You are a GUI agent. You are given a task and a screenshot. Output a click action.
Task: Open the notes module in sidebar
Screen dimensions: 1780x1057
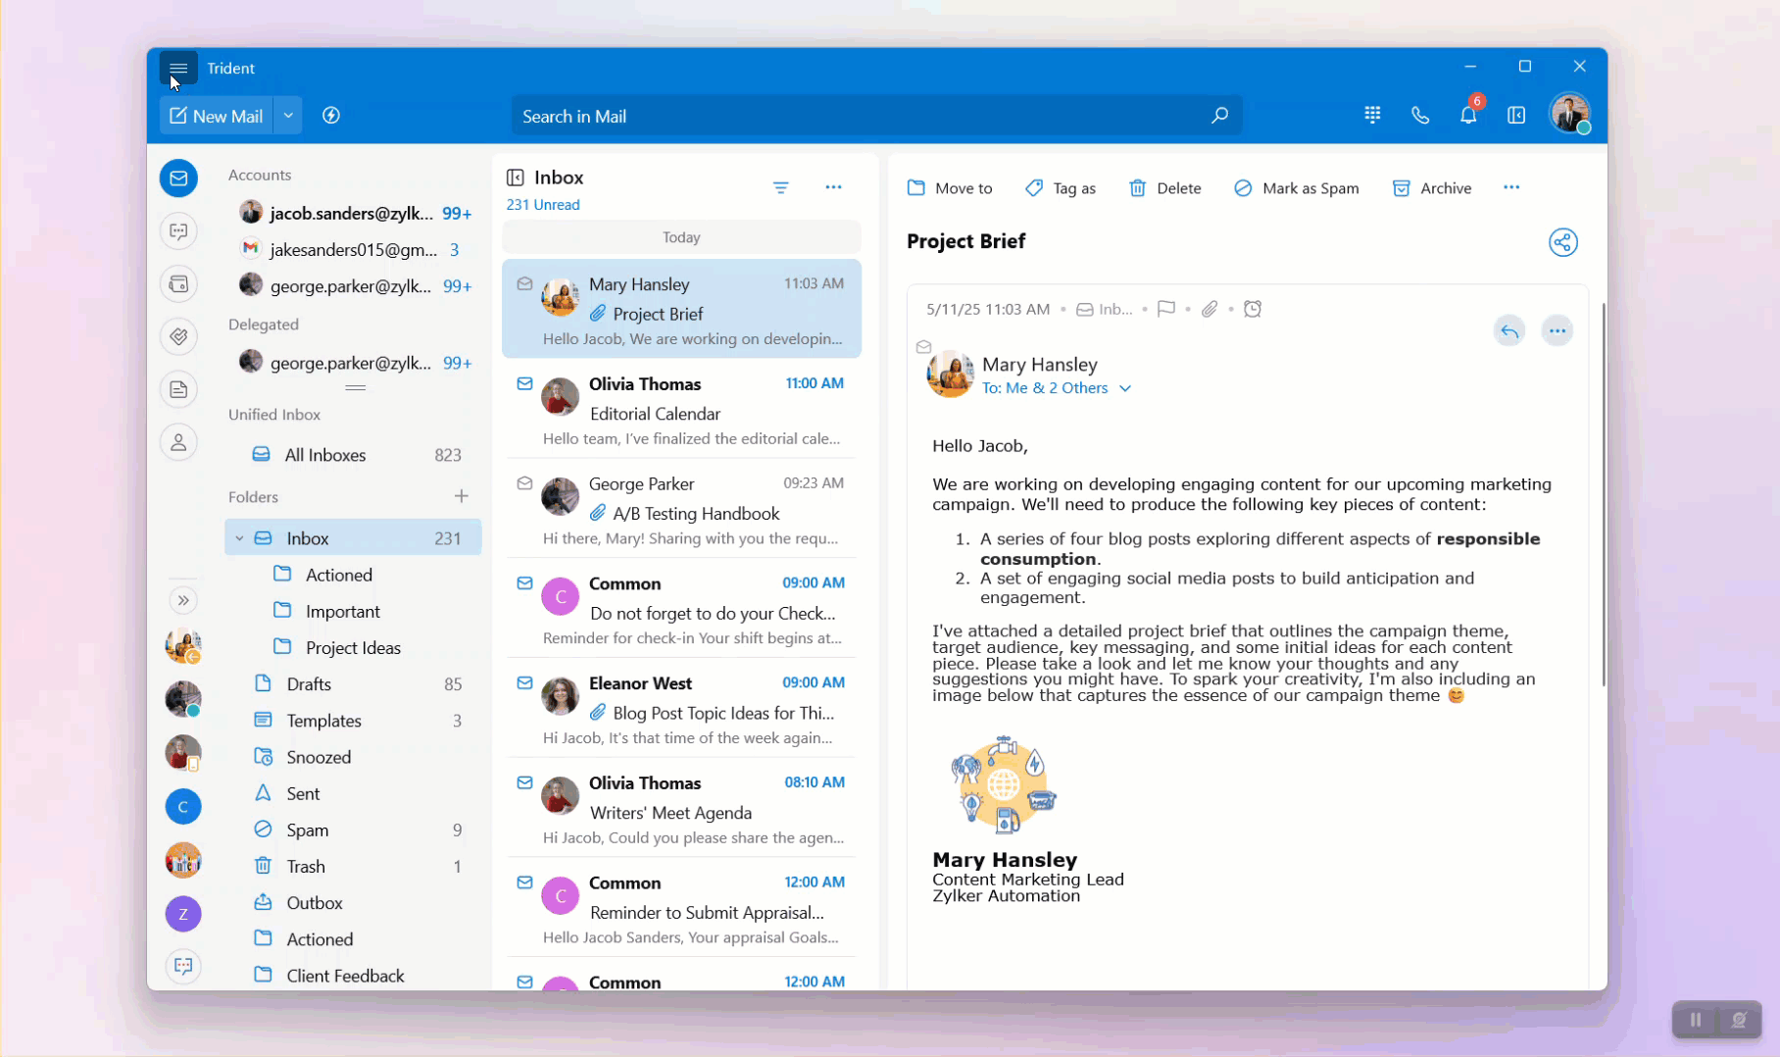(x=178, y=390)
